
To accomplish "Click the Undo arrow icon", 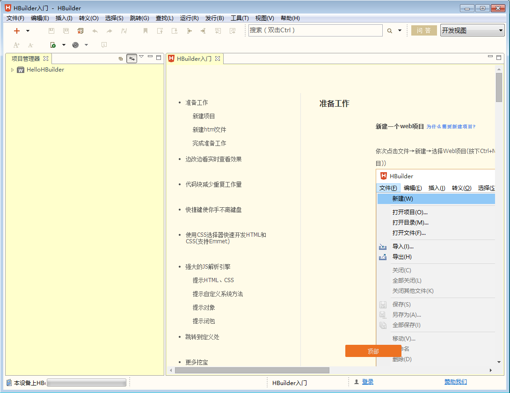I will tap(95, 31).
